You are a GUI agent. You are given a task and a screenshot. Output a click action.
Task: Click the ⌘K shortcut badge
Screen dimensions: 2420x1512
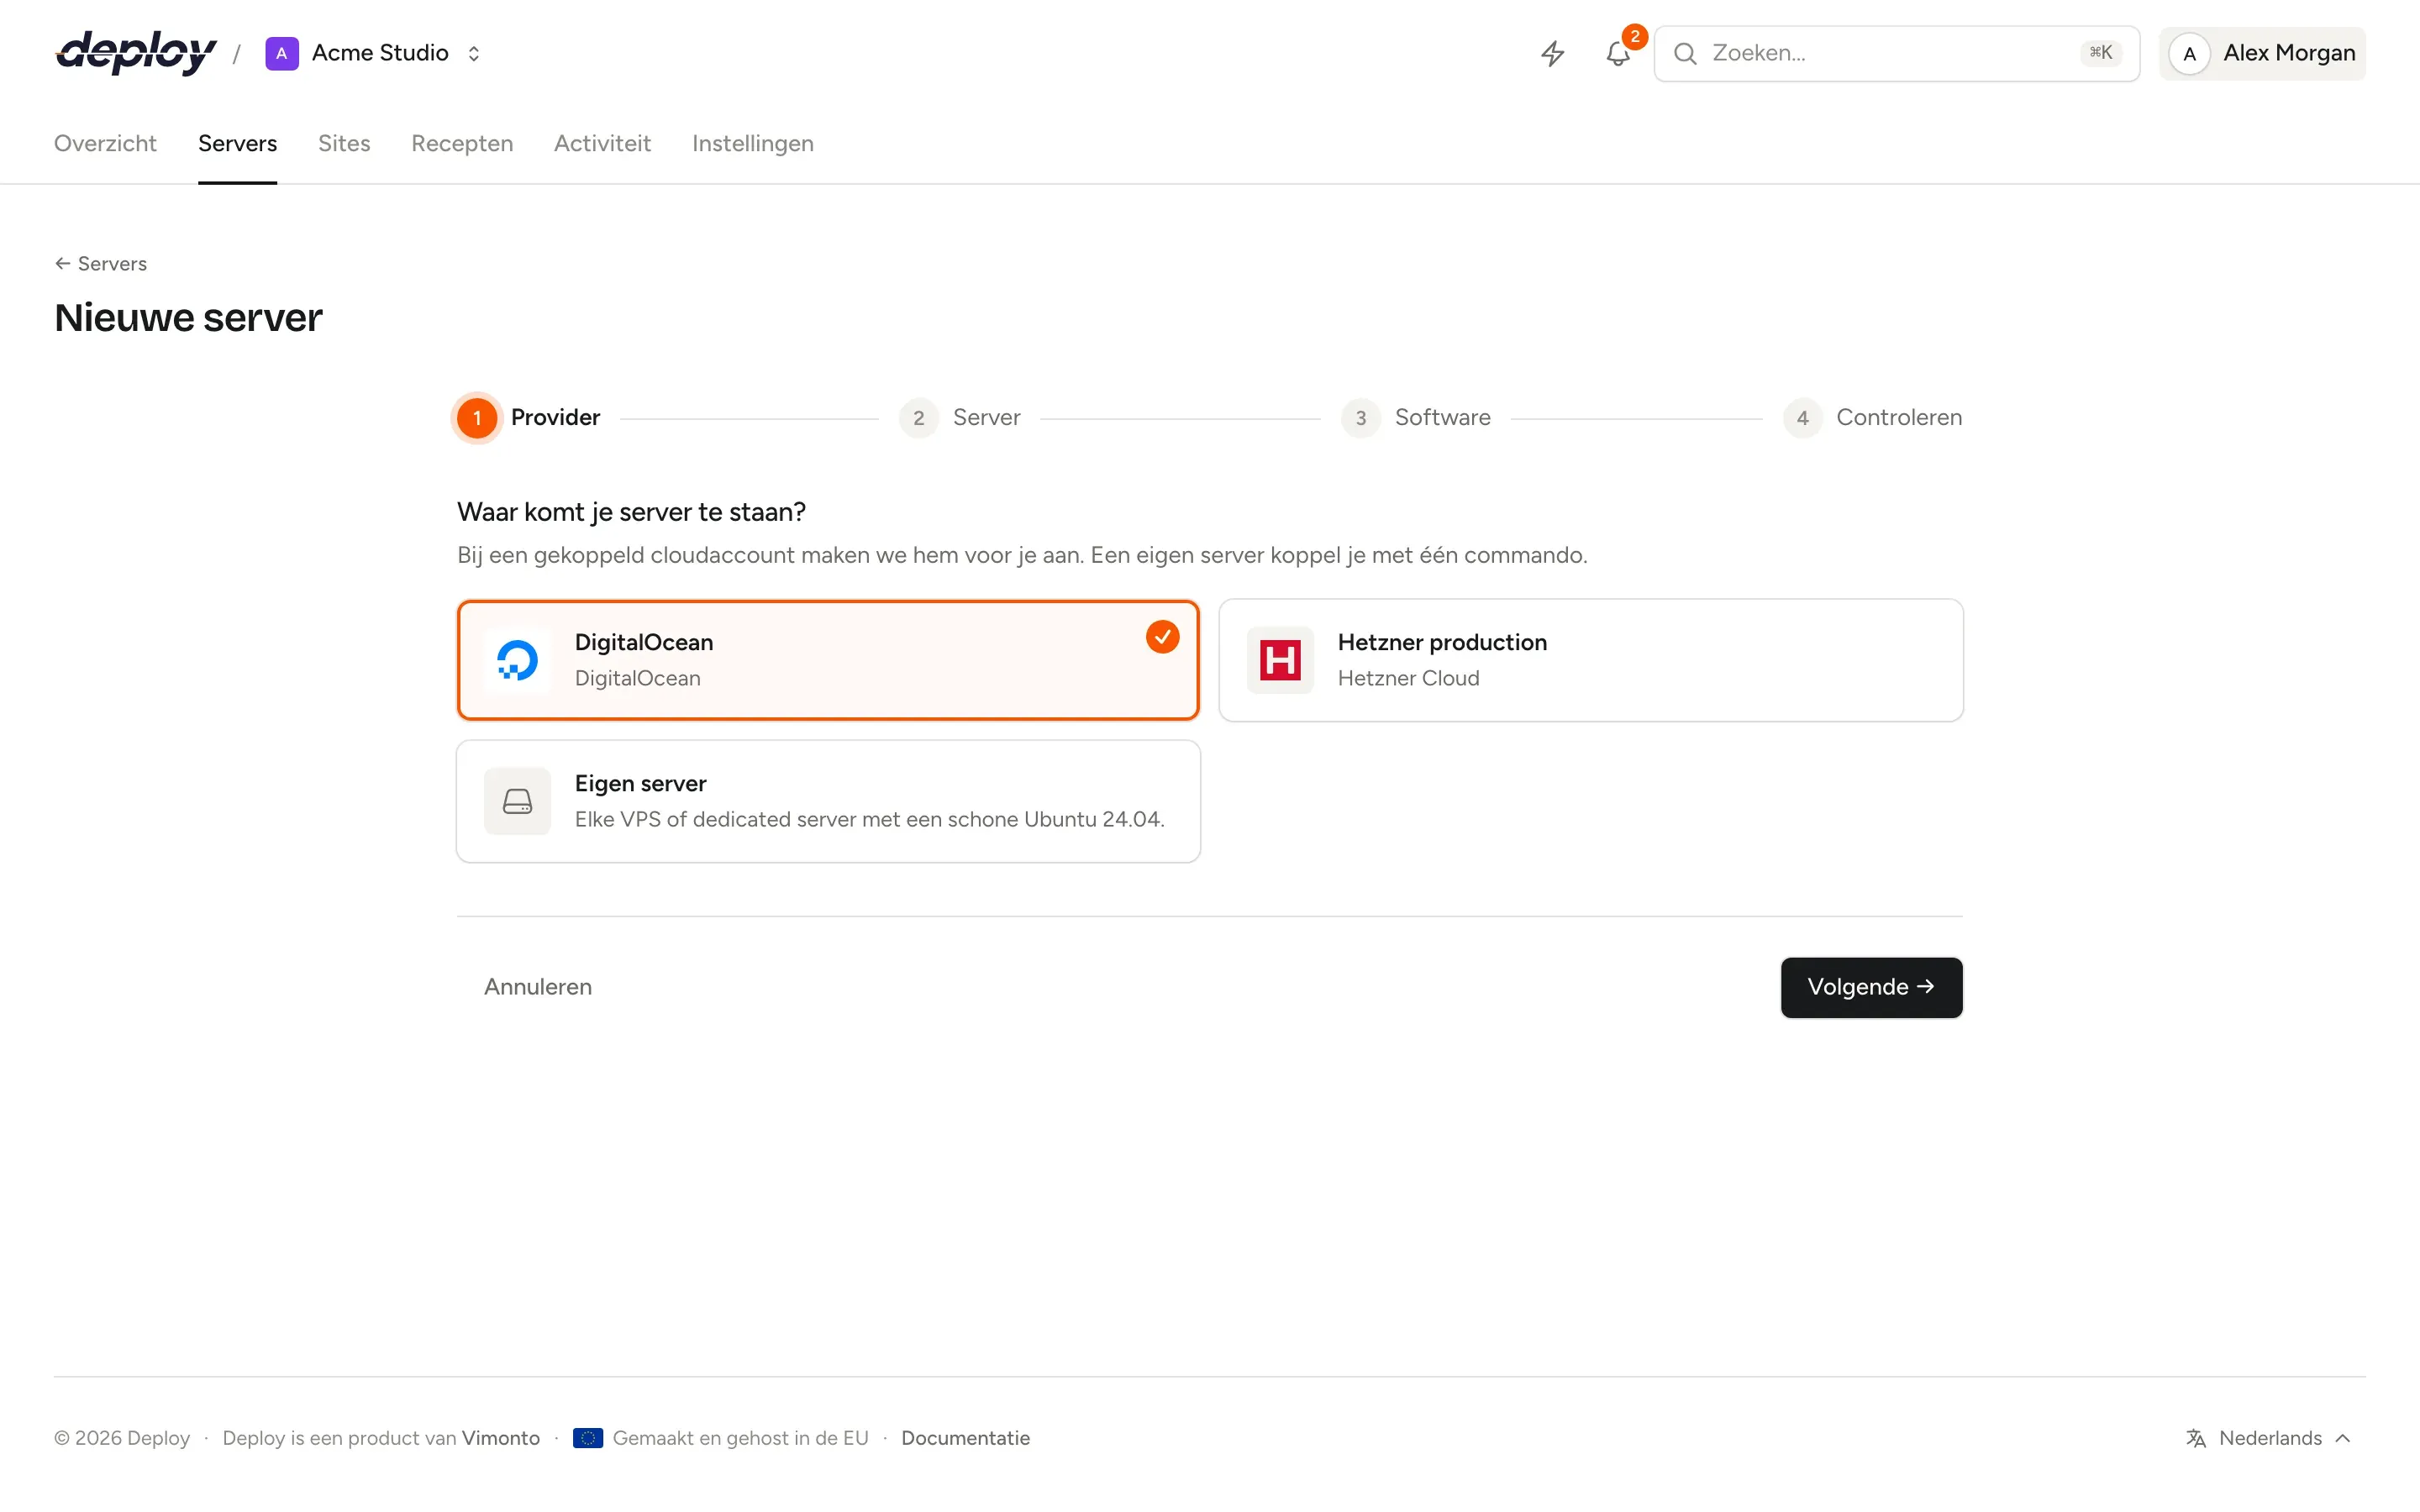pyautogui.click(x=2100, y=53)
